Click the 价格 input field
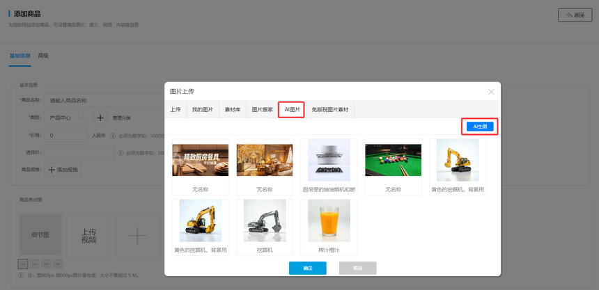This screenshot has height=290, width=599. click(x=65, y=136)
